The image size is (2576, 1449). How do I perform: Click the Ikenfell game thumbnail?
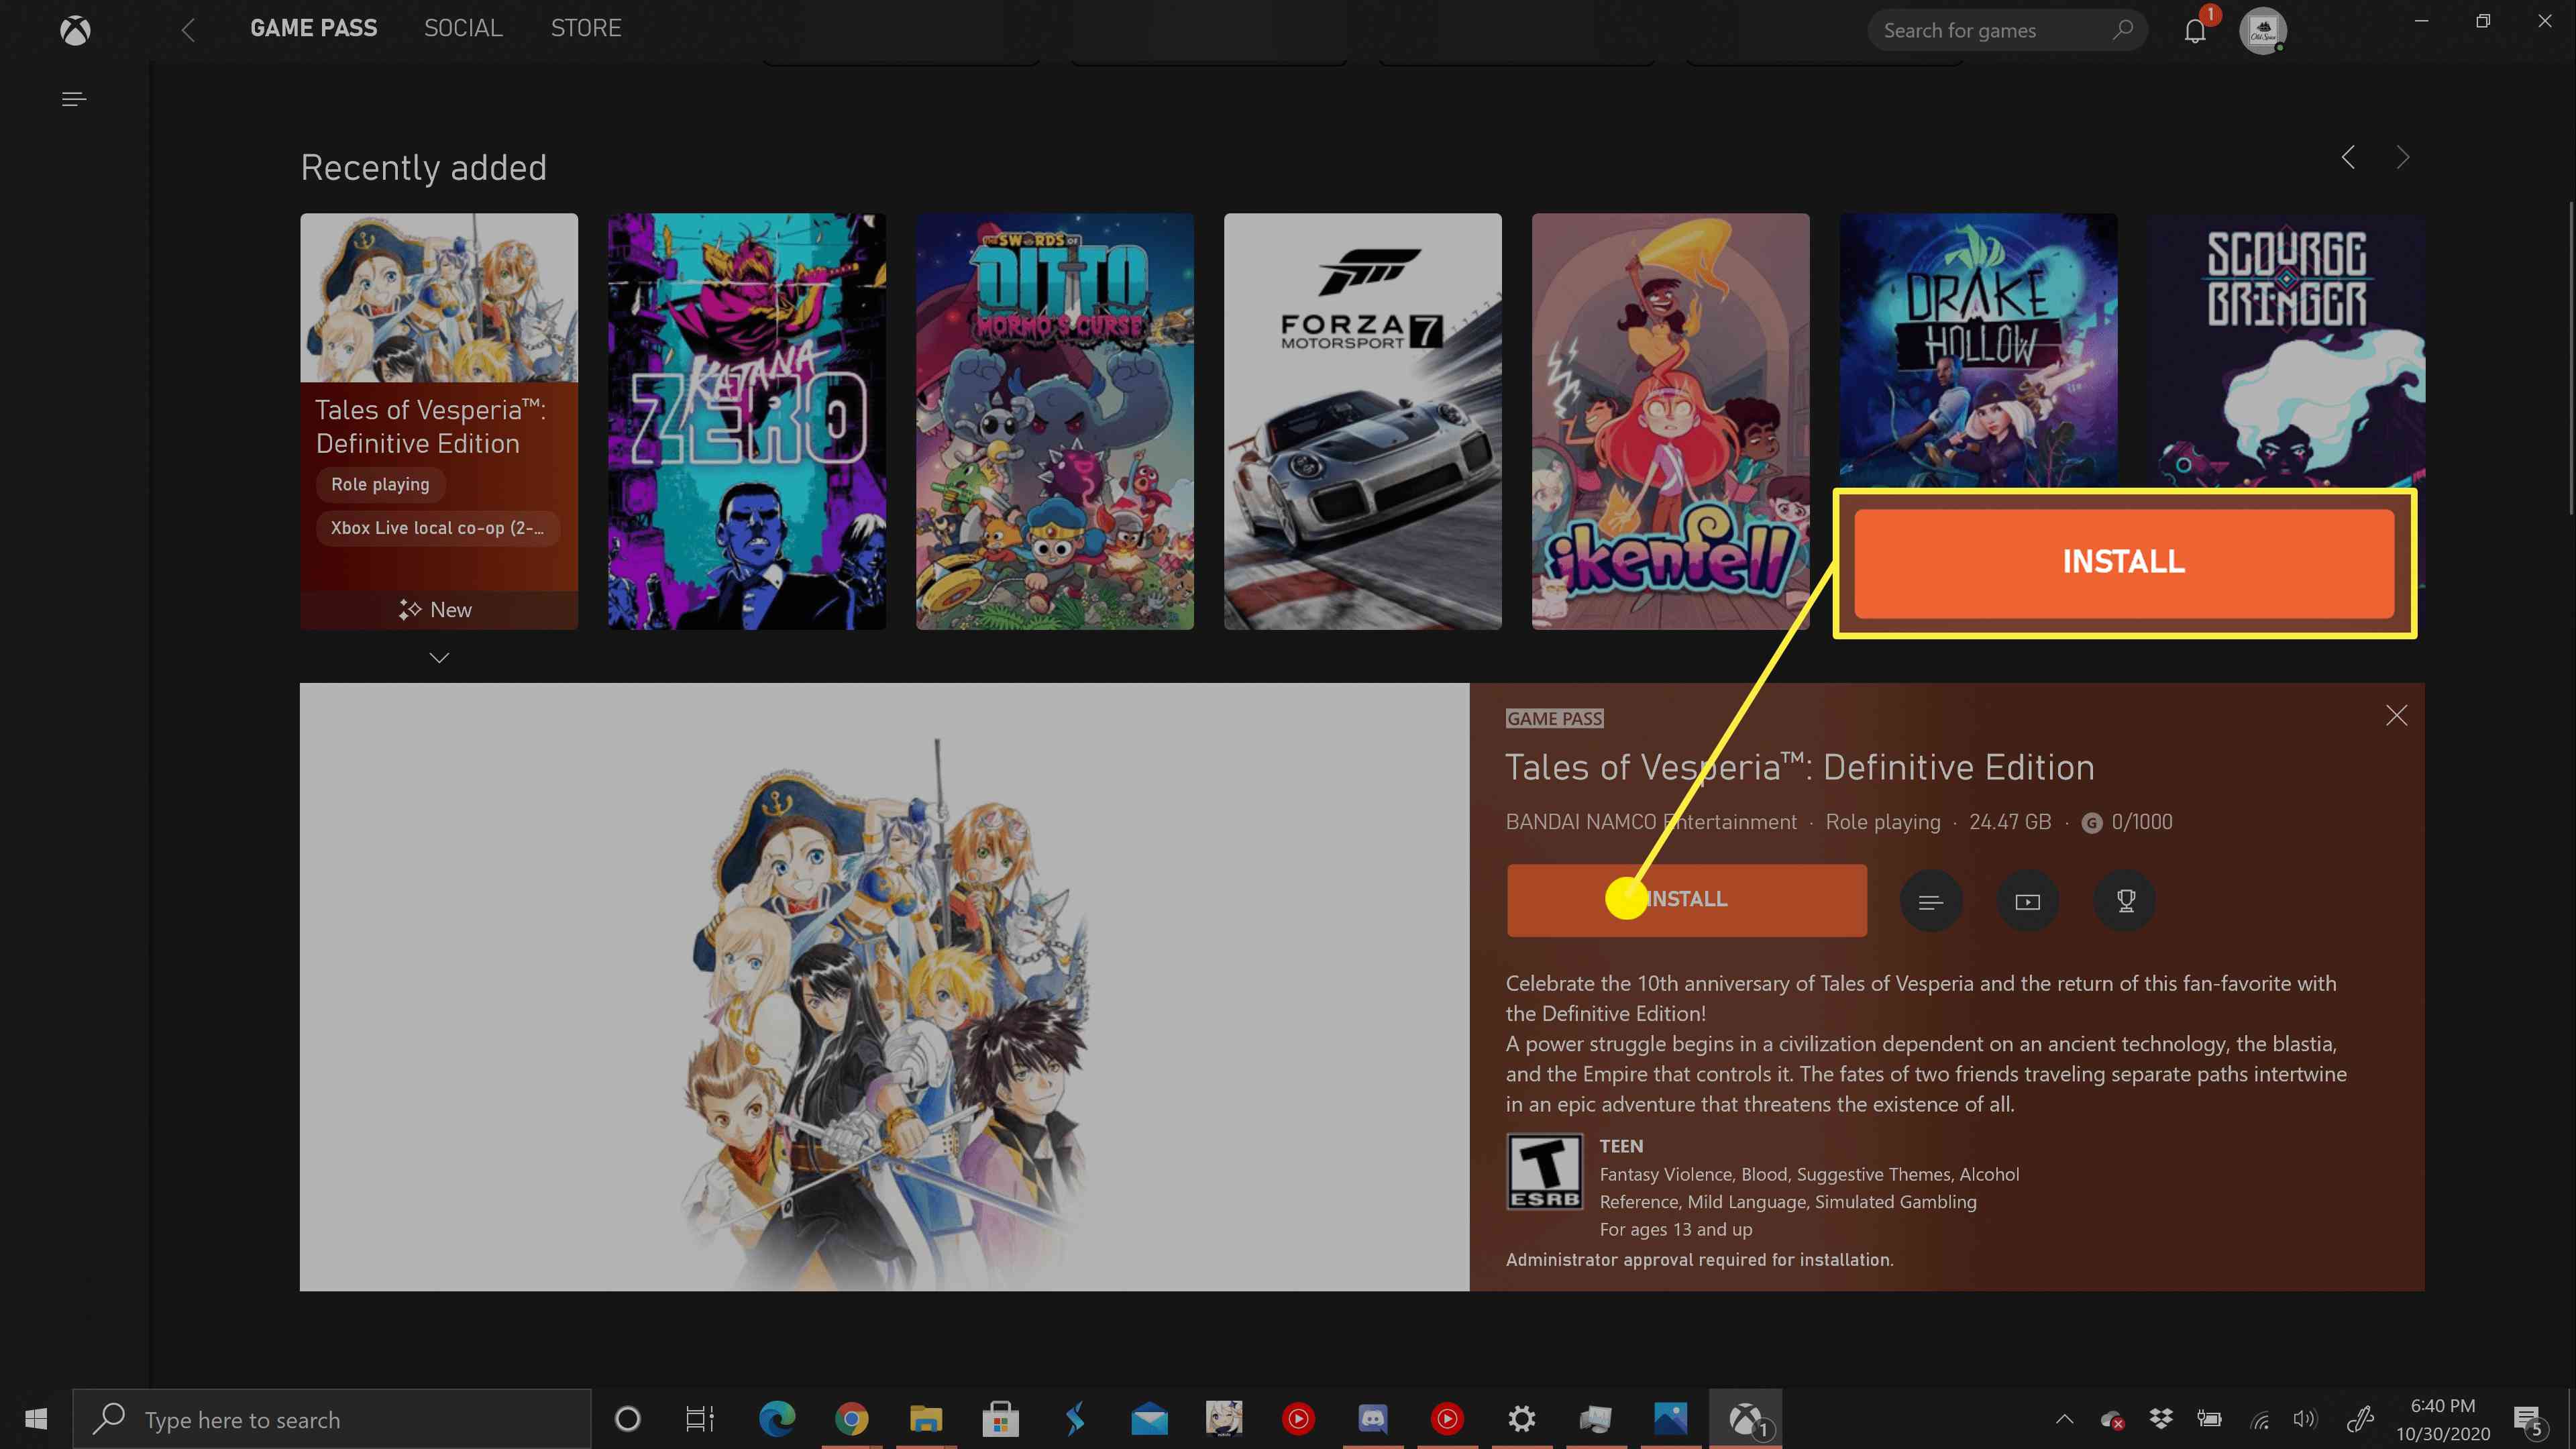click(1670, 419)
